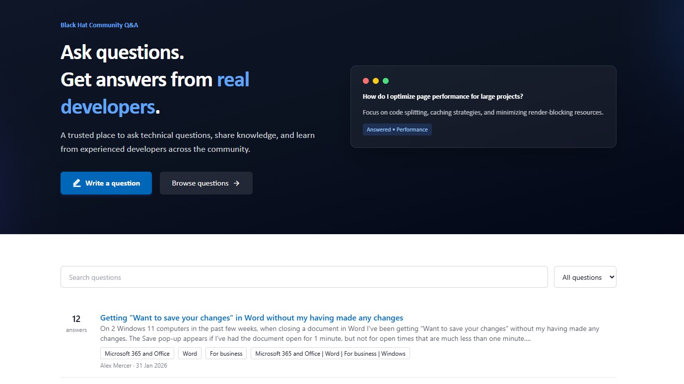Click the Alex Mercer author link
Image resolution: width=684 pixels, height=384 pixels.
tap(115, 365)
